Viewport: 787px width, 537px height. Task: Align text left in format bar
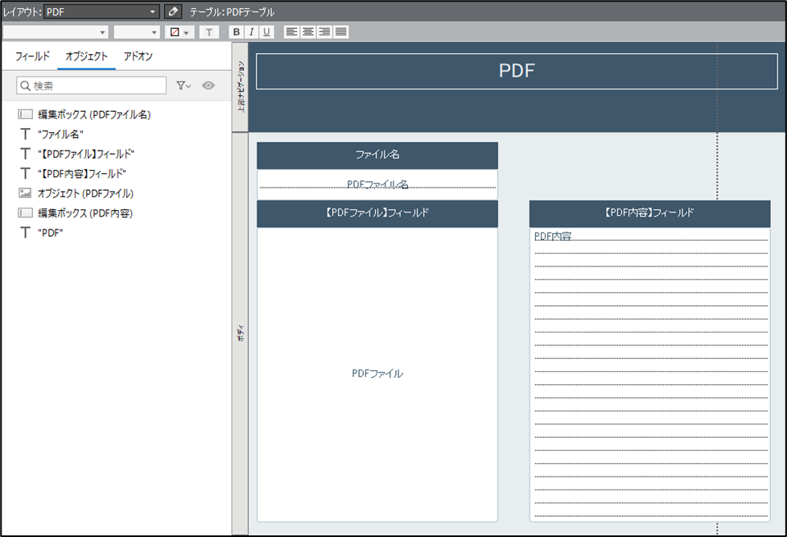click(x=291, y=32)
